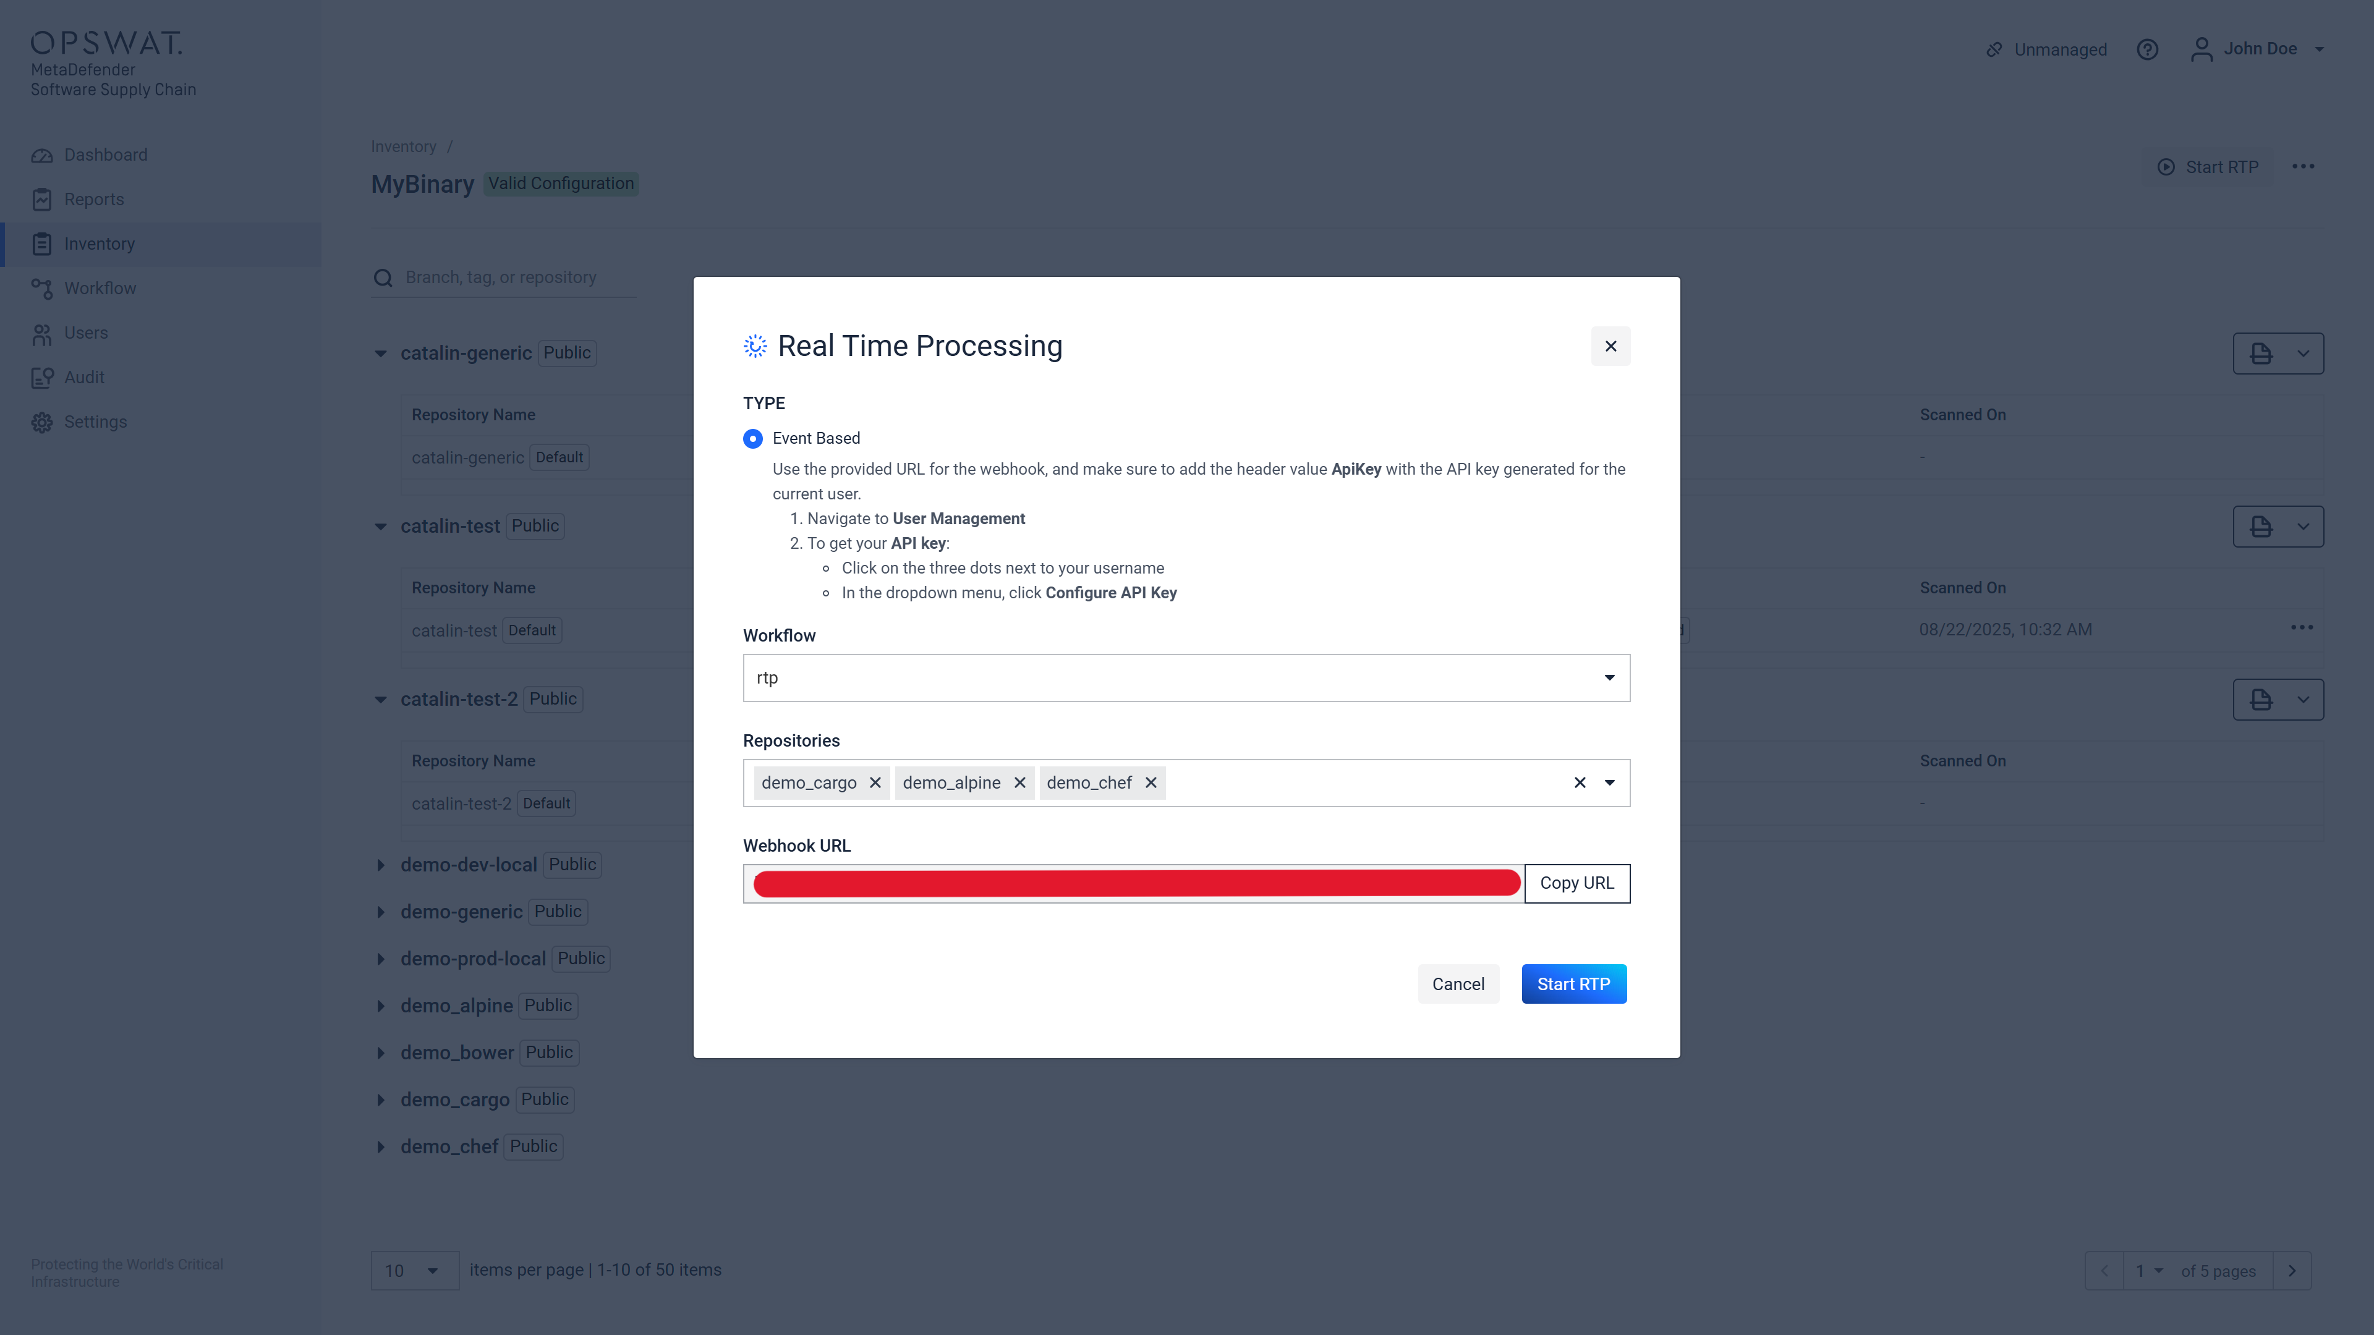Click the Users people icon
Image resolution: width=2374 pixels, height=1335 pixels.
tap(41, 334)
